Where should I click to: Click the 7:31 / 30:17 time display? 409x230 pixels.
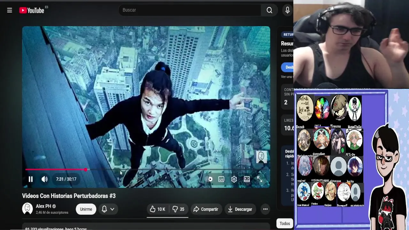point(66,179)
